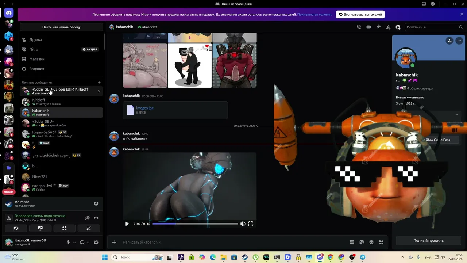The image size is (467, 263).
Task: Toggle fullscreen on the video
Action: point(251,224)
